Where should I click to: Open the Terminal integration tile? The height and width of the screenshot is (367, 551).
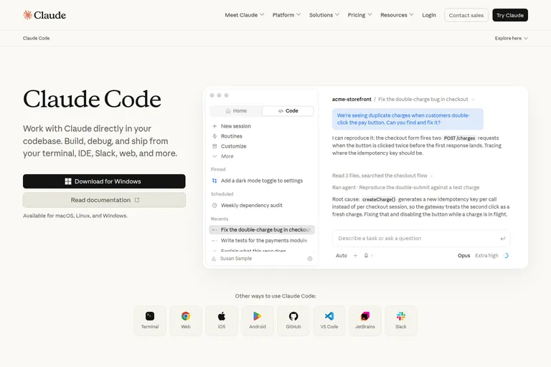[x=150, y=320]
